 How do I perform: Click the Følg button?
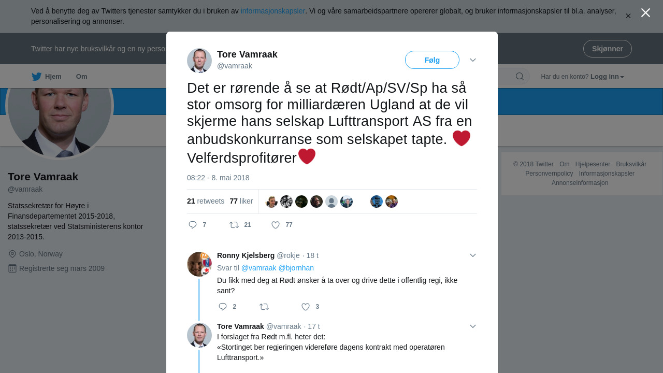pyautogui.click(x=432, y=60)
